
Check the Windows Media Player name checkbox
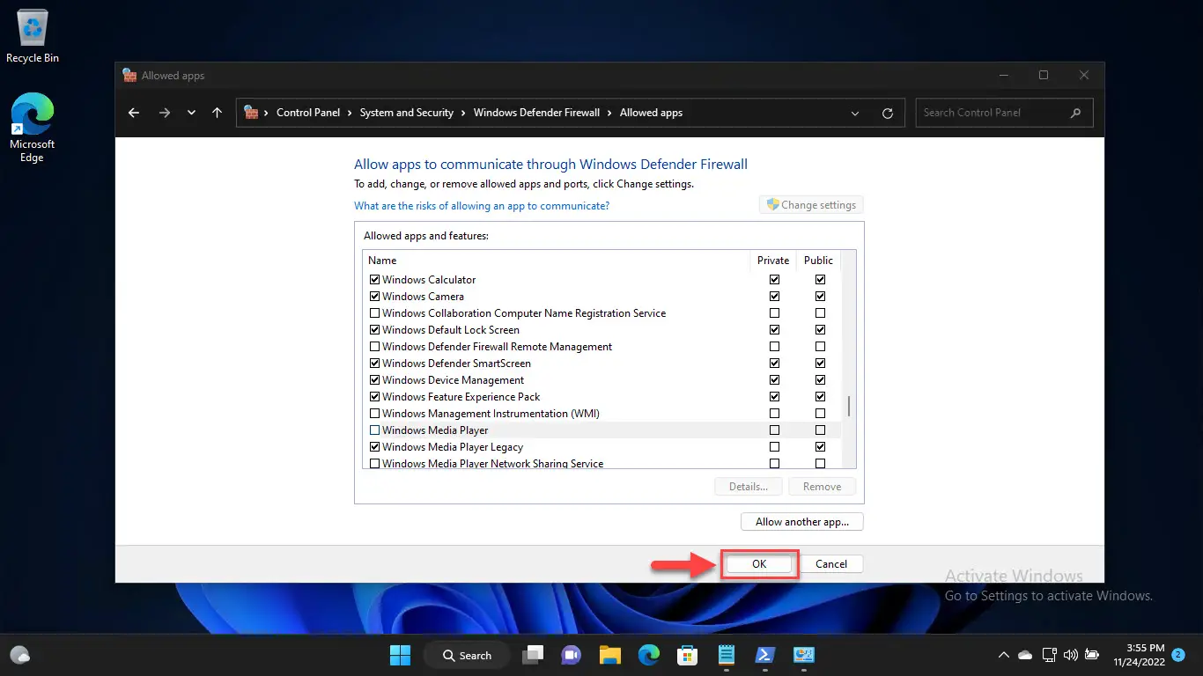point(374,430)
